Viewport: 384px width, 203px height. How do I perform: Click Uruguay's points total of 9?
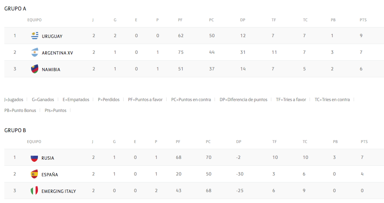click(361, 36)
